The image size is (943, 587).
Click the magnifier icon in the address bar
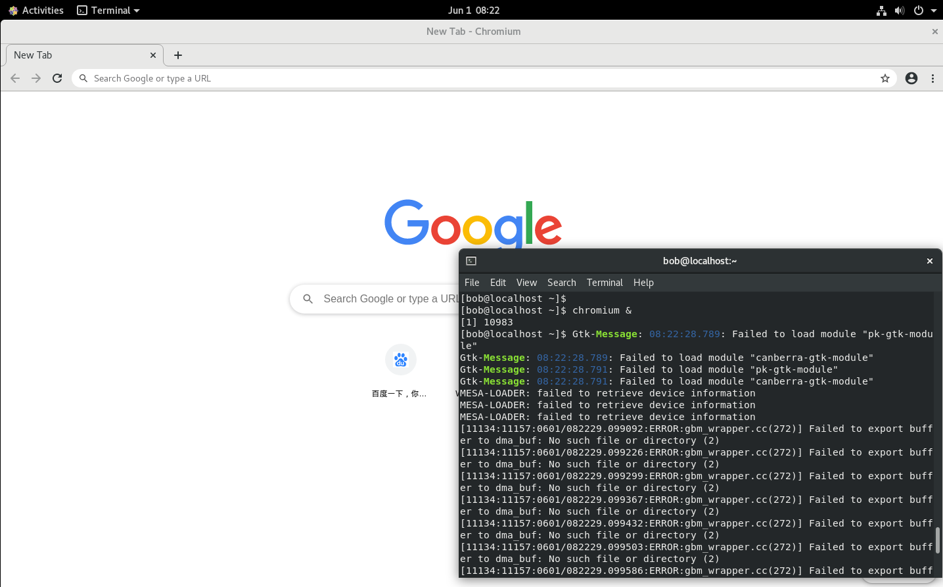[x=83, y=78]
